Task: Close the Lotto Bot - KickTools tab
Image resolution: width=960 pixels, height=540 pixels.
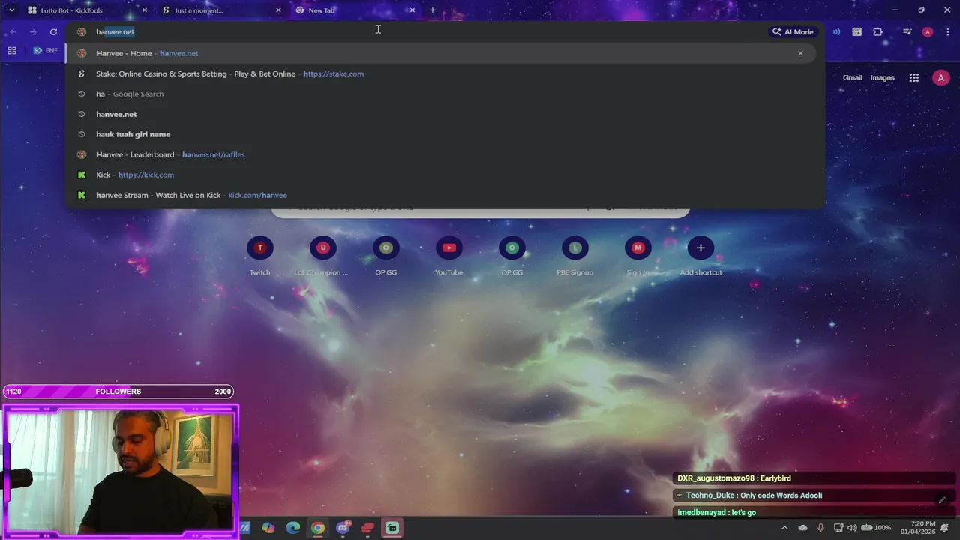Action: click(x=145, y=10)
